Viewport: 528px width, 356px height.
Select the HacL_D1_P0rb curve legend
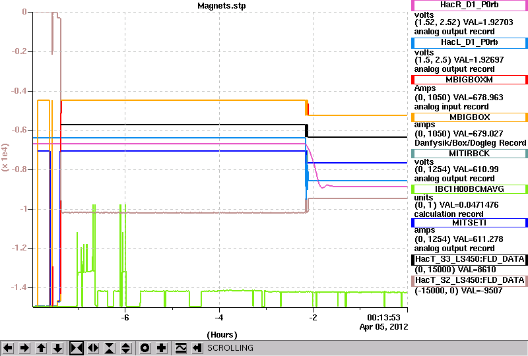[469, 42]
